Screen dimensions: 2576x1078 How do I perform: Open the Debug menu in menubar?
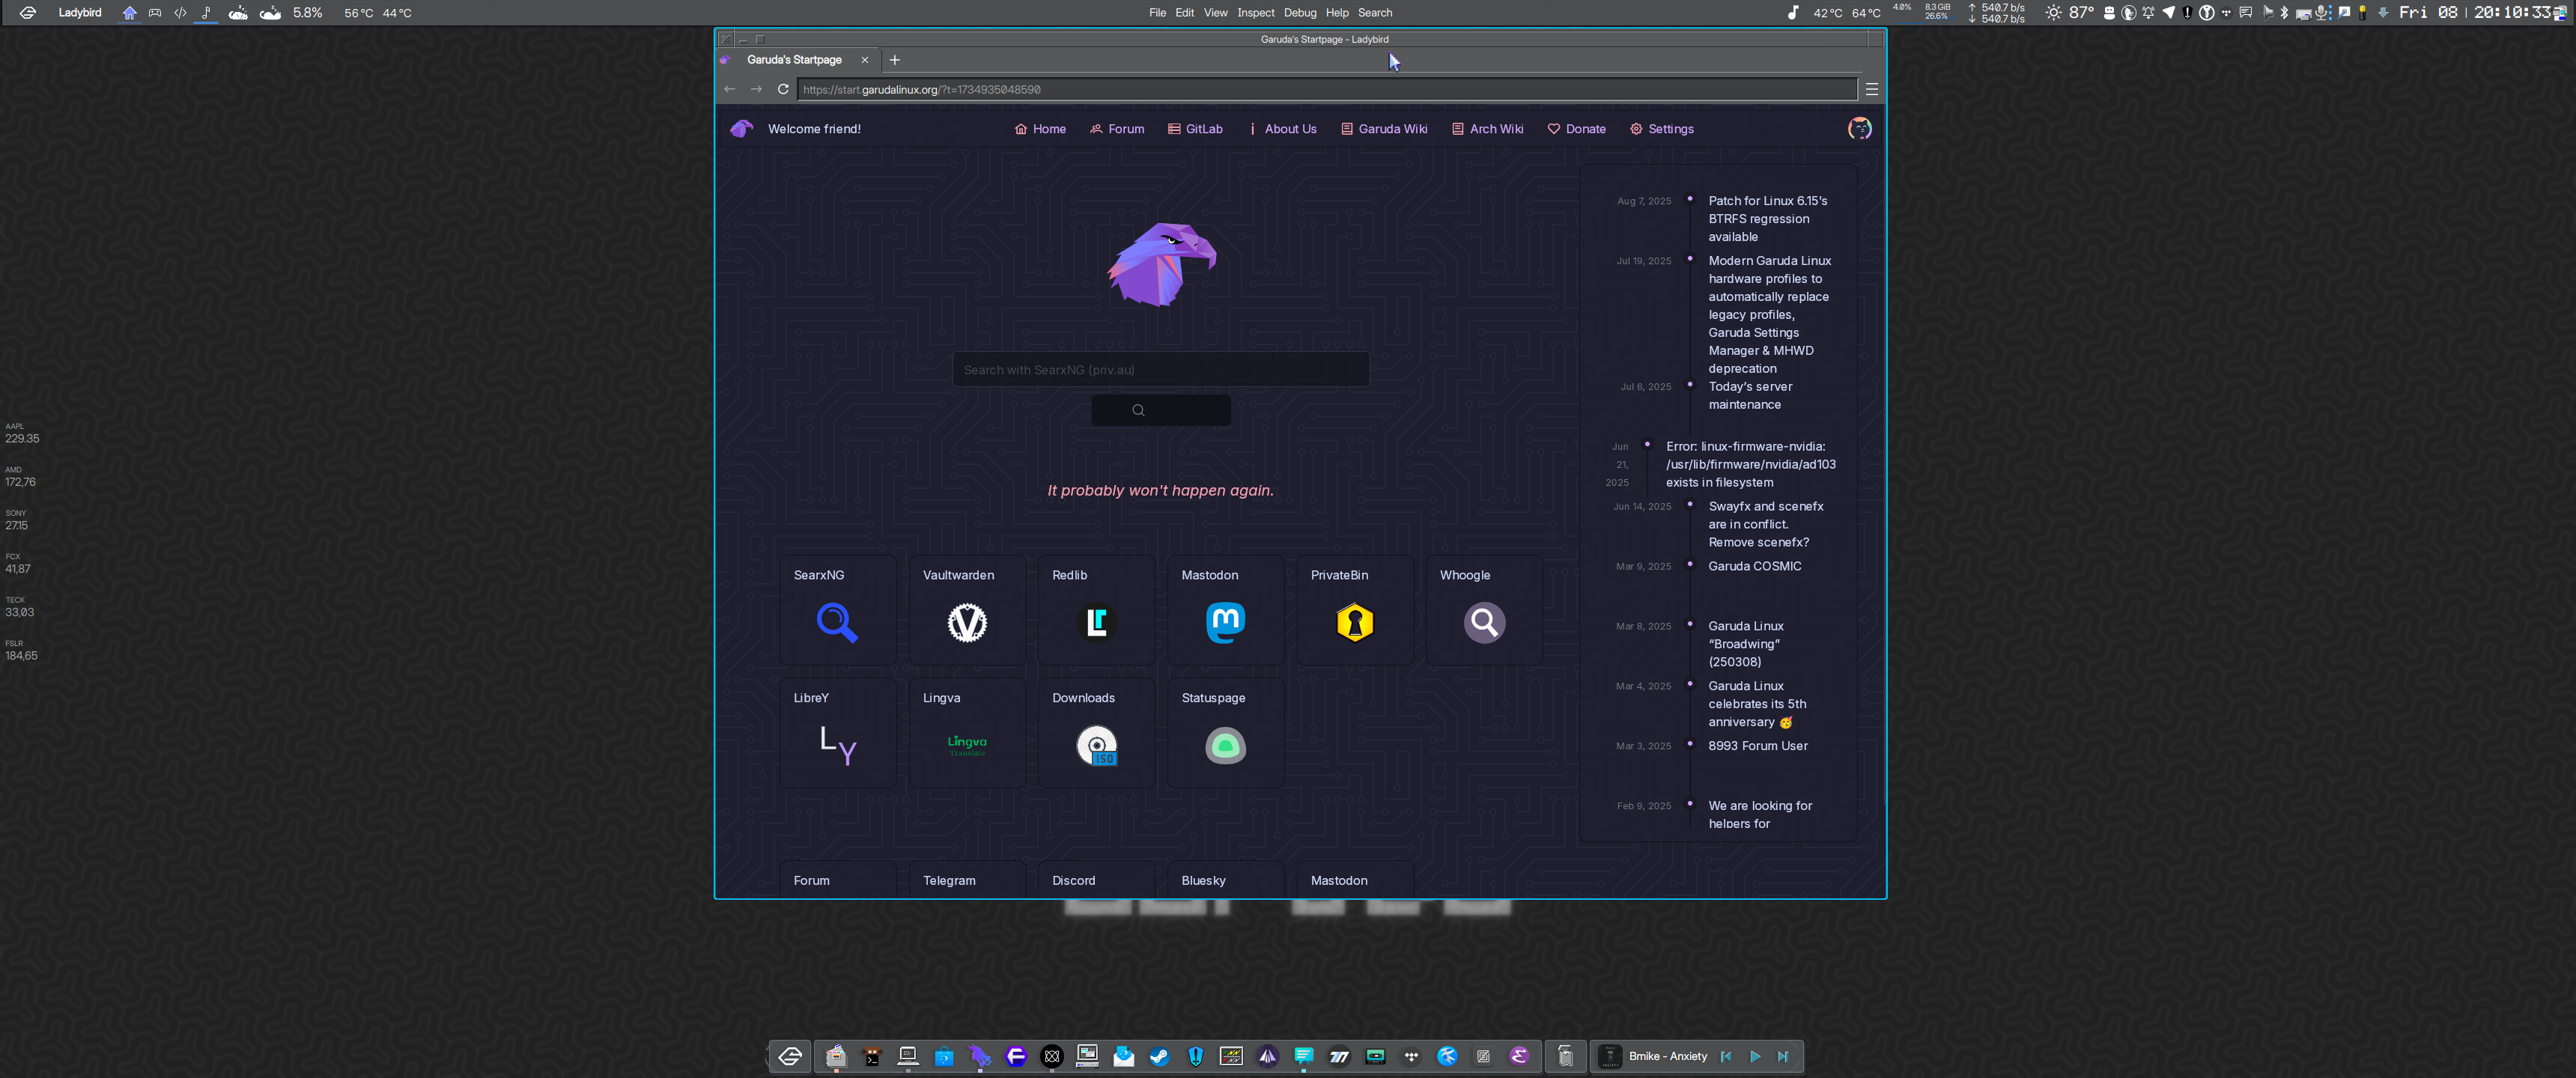(x=1299, y=13)
